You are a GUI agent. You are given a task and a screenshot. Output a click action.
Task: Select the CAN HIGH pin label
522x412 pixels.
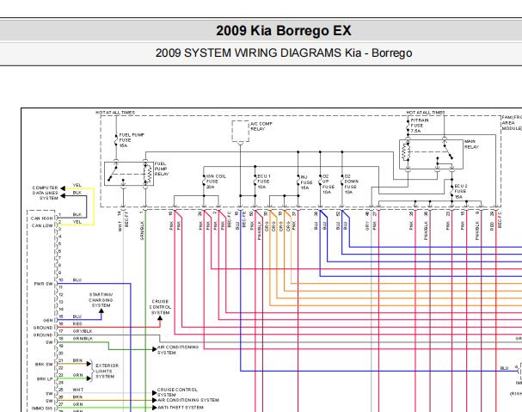[x=42, y=218]
